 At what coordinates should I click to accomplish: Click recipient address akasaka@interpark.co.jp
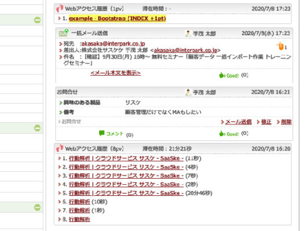[x=113, y=44]
